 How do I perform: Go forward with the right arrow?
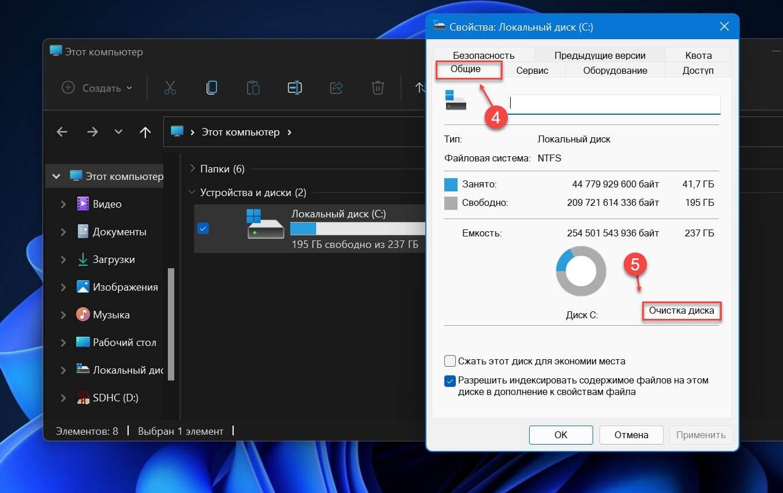click(x=92, y=132)
